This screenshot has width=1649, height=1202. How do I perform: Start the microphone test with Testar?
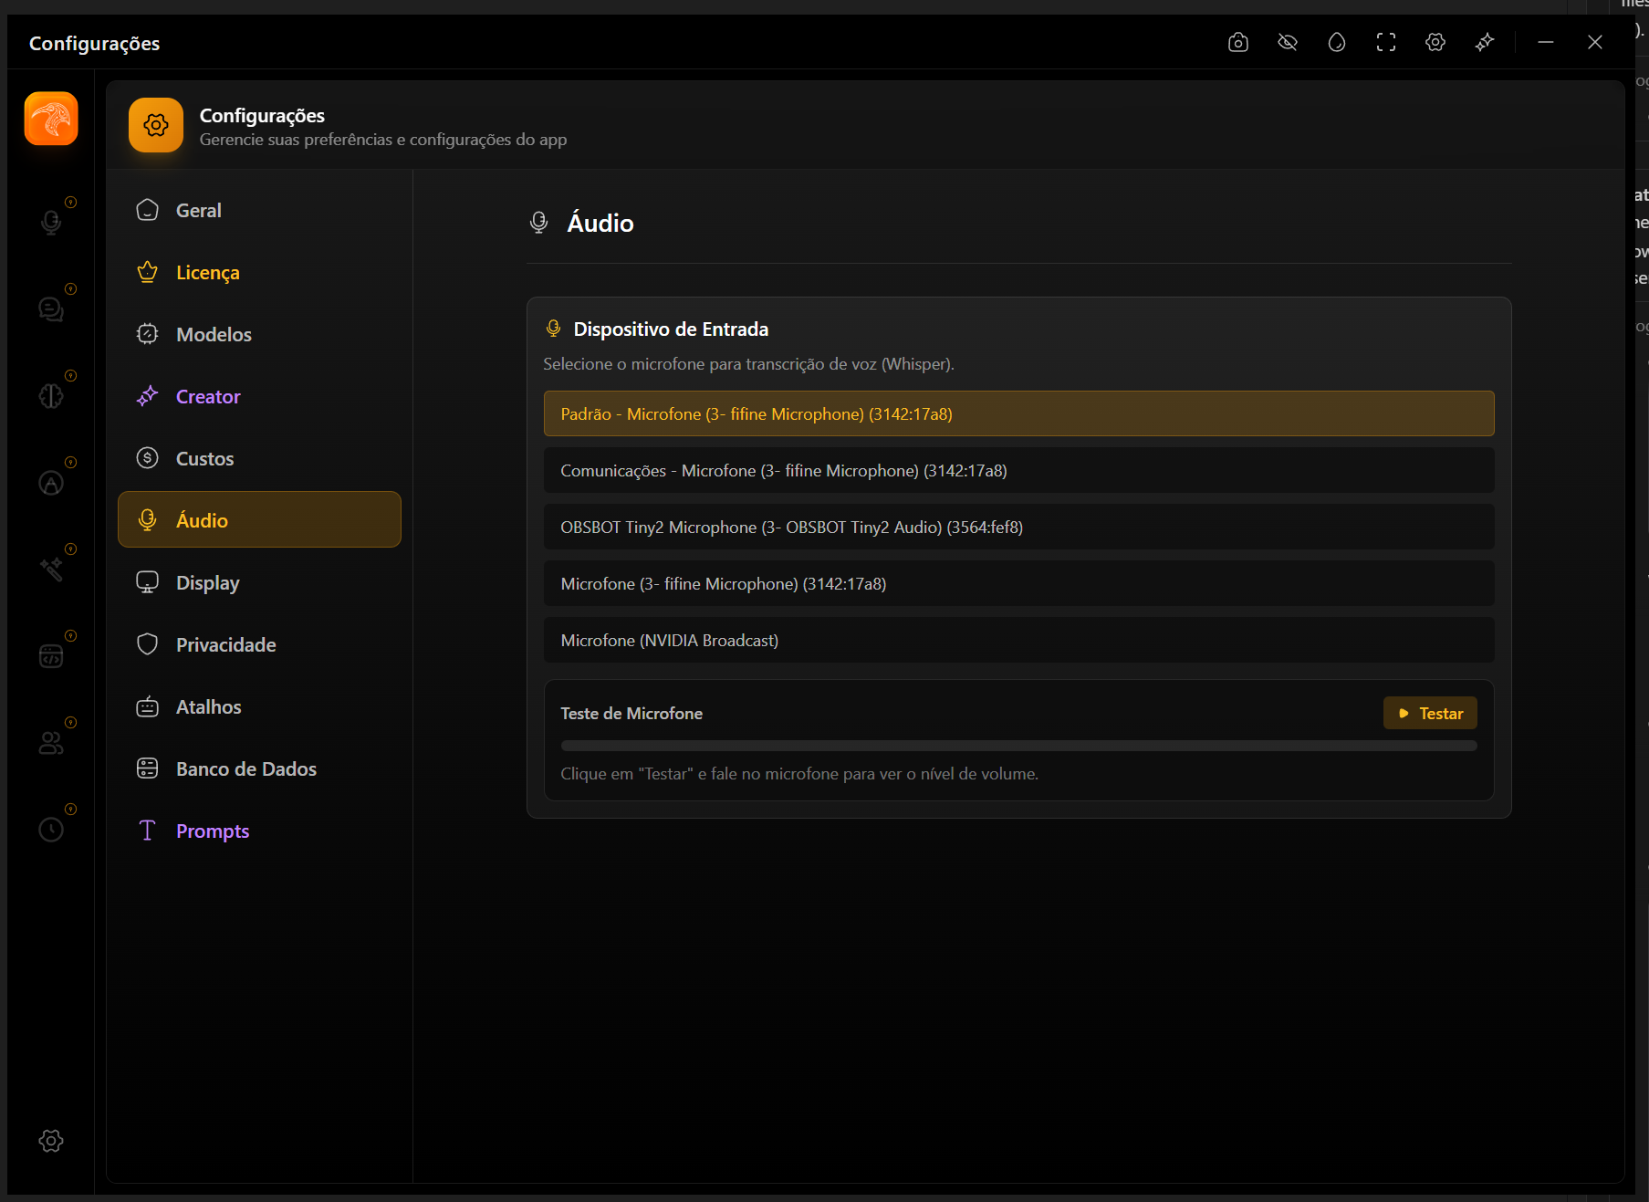pyautogui.click(x=1430, y=713)
